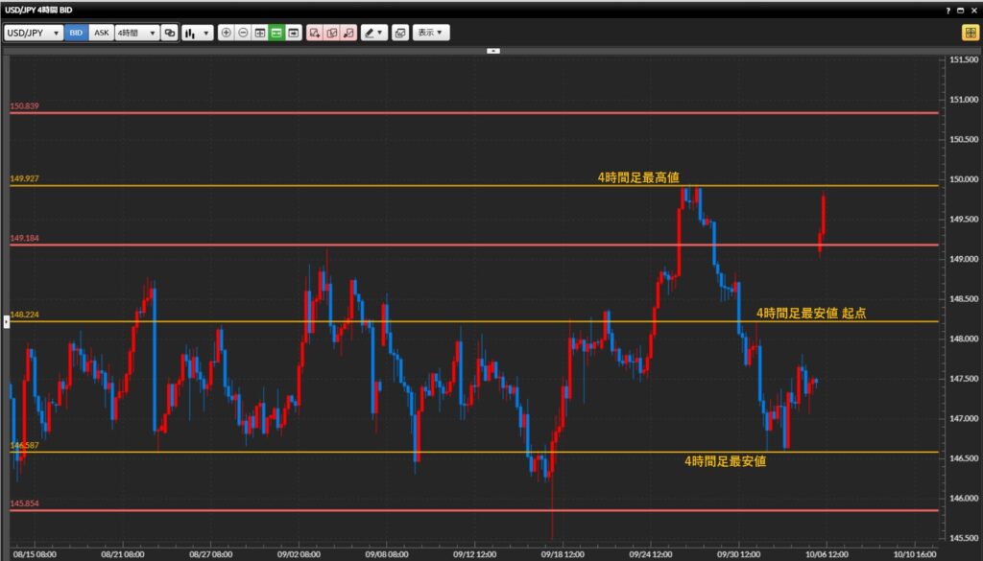The width and height of the screenshot is (983, 561).
Task: Enable the BID price mode
Action: [x=76, y=32]
